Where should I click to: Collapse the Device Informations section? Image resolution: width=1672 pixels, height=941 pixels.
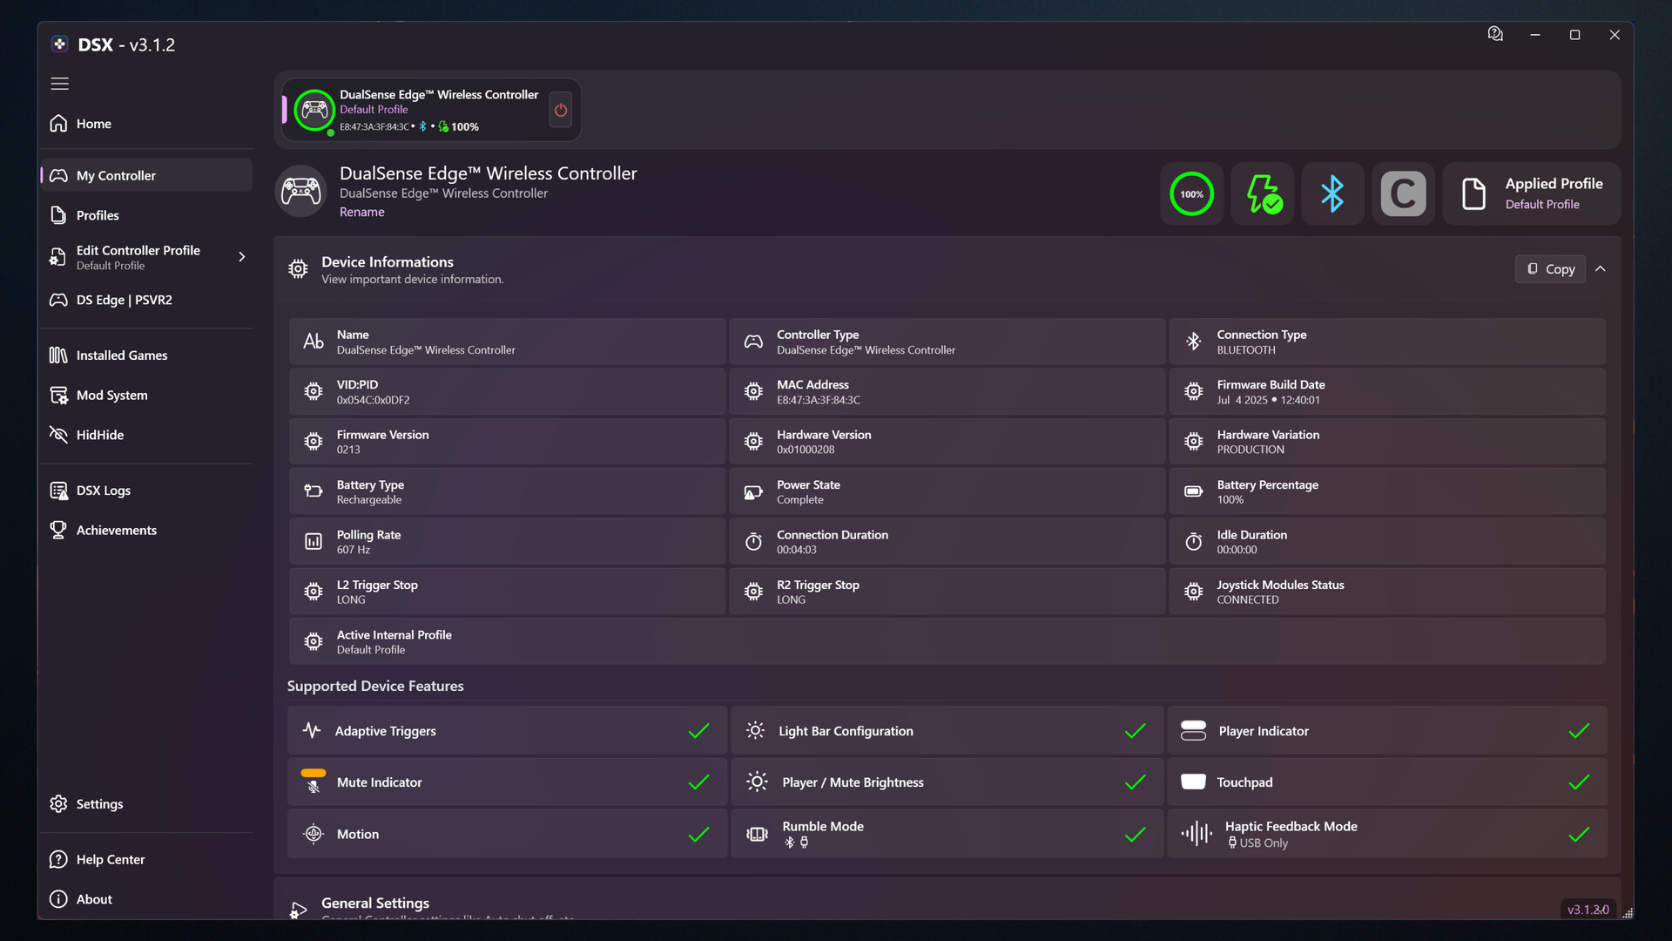(1601, 268)
